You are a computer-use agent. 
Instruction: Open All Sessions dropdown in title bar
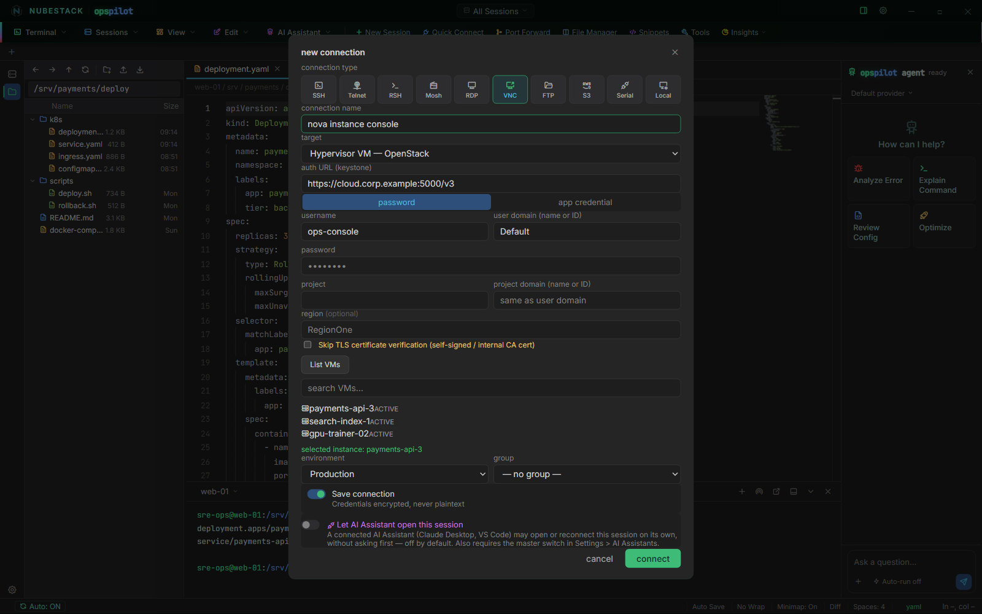tap(495, 11)
